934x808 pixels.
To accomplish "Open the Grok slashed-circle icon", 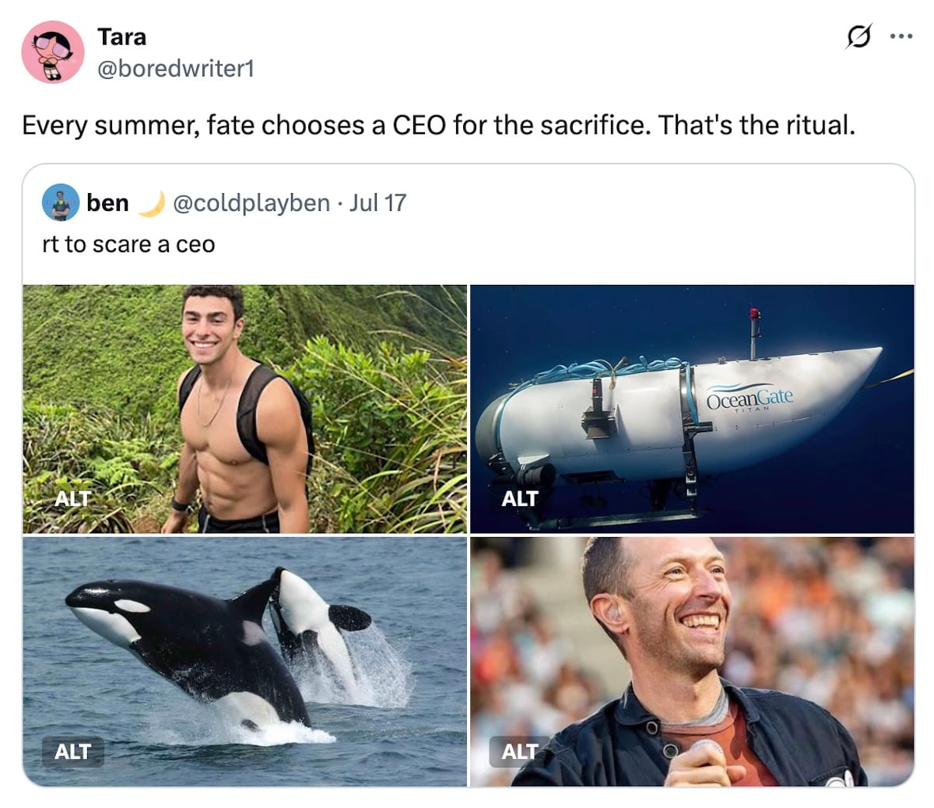I will click(858, 37).
